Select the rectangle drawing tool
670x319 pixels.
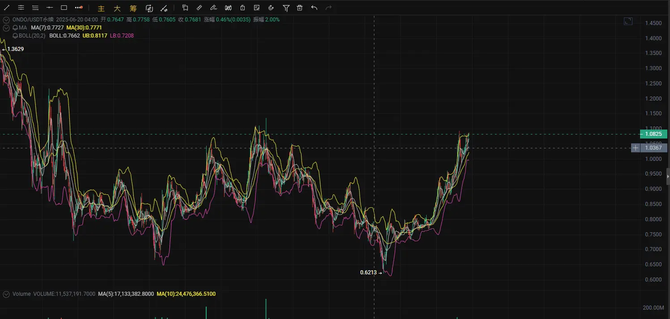pyautogui.click(x=64, y=8)
